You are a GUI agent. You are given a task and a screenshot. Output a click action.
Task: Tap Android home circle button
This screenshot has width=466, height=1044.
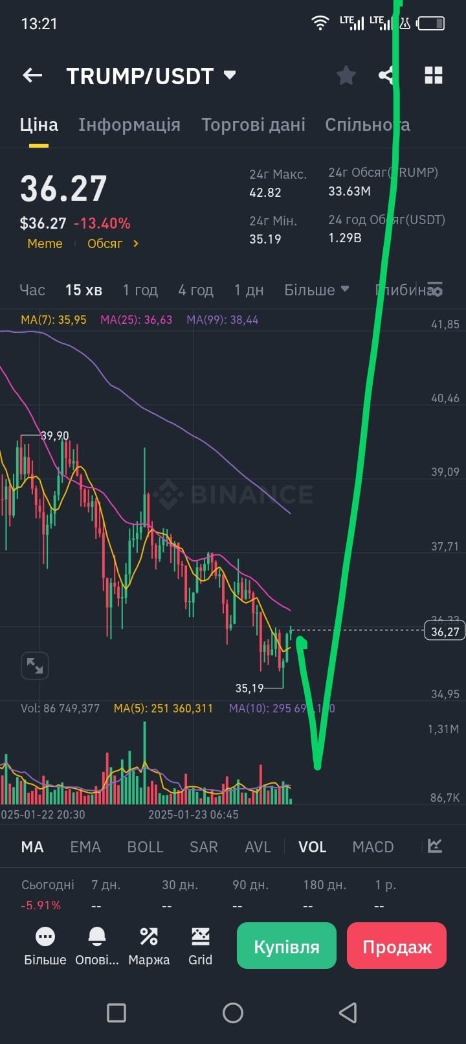[233, 1012]
